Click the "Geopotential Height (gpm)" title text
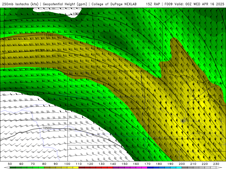The image size is (226, 169). tap(65, 4)
